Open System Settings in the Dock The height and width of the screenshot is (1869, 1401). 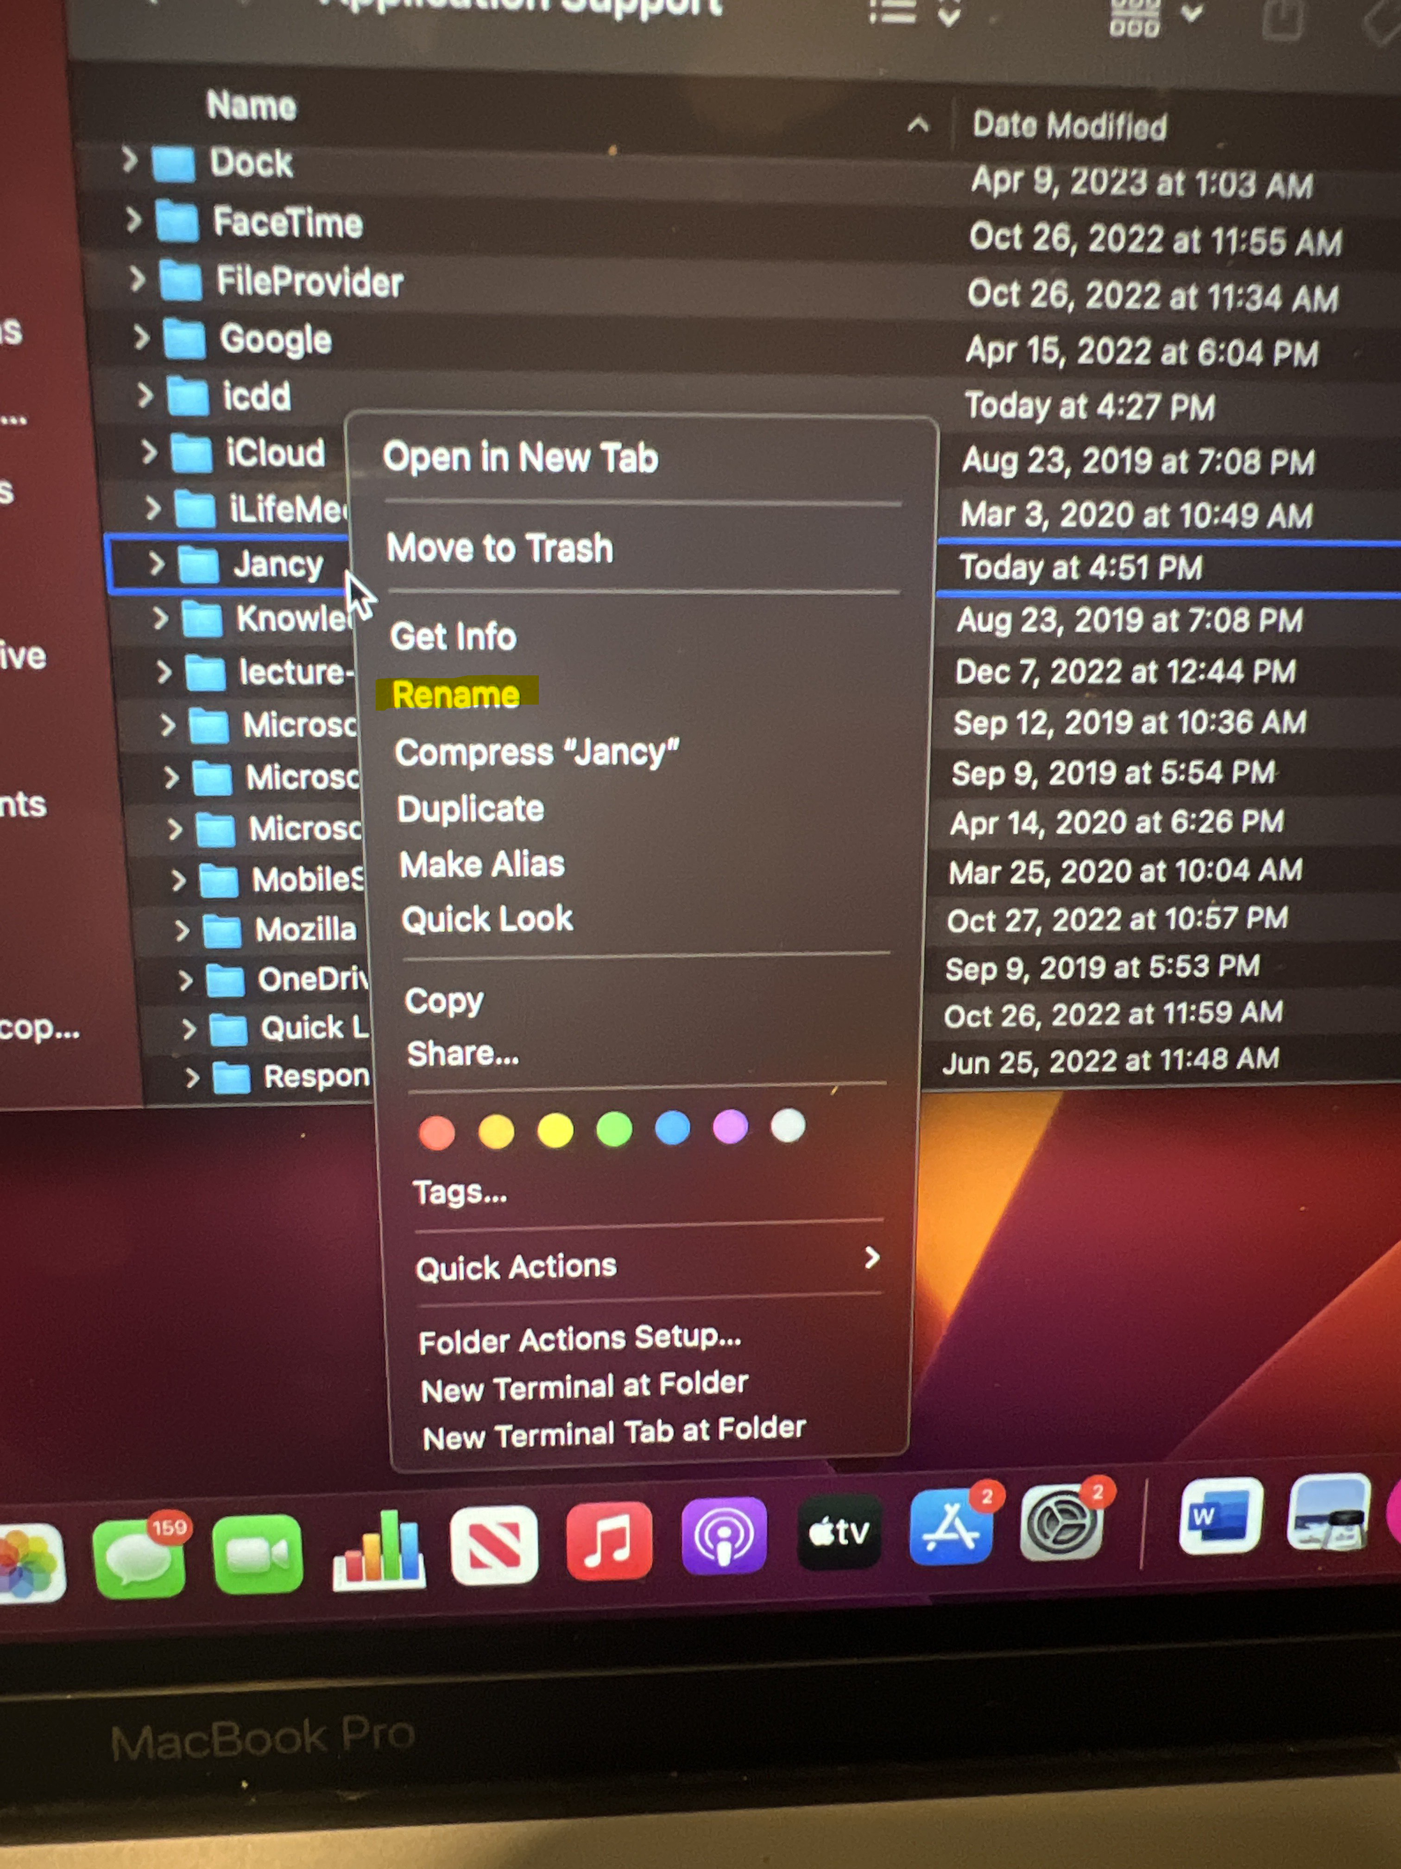[1062, 1523]
